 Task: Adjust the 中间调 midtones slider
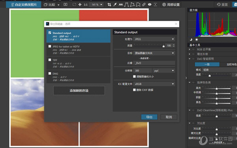(x=216, y=93)
